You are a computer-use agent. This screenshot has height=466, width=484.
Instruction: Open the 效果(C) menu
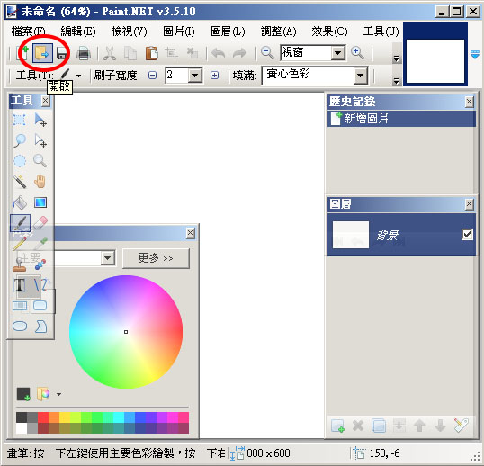point(329,31)
